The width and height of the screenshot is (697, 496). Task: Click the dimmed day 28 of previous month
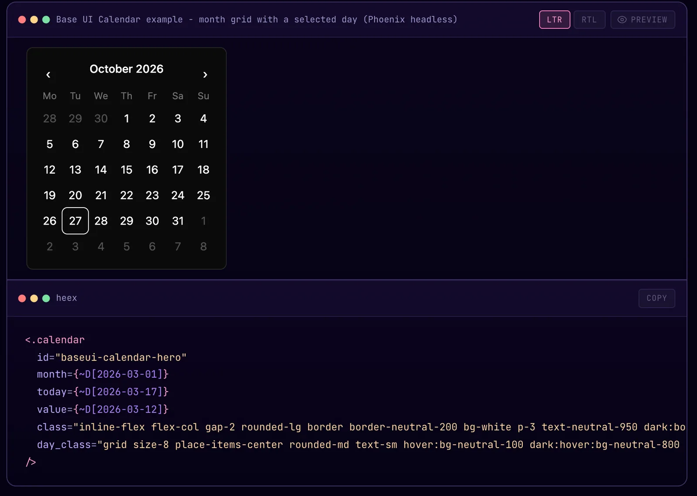(50, 119)
